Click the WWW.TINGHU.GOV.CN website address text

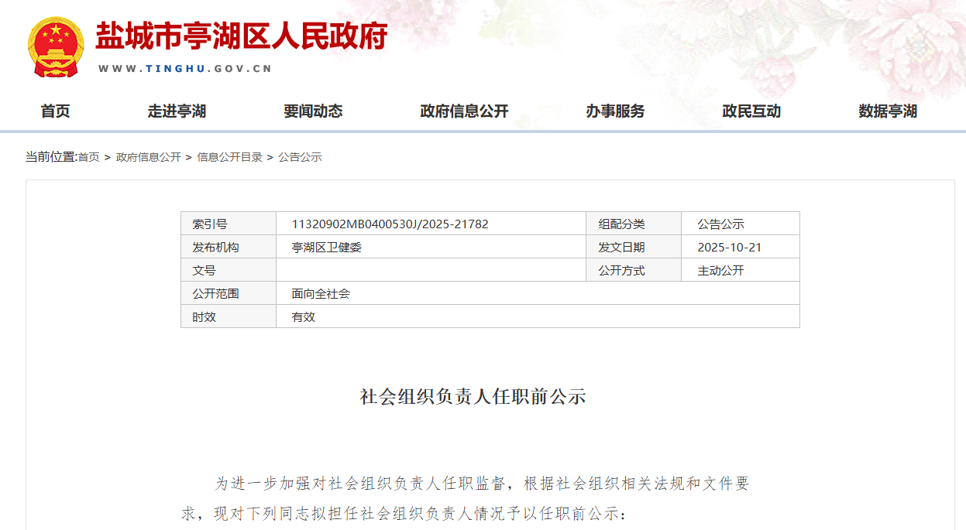tap(185, 68)
